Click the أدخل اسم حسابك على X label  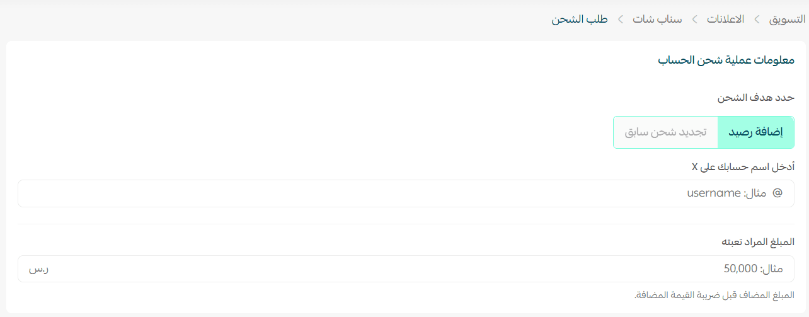[x=743, y=167]
